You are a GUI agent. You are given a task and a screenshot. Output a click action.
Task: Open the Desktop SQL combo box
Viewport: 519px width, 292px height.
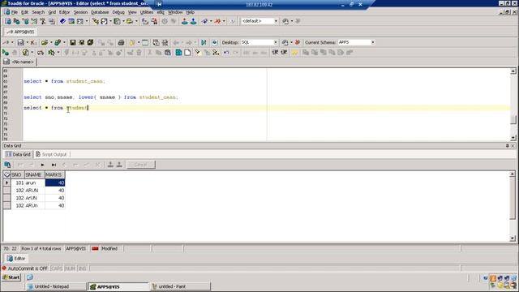click(x=259, y=42)
